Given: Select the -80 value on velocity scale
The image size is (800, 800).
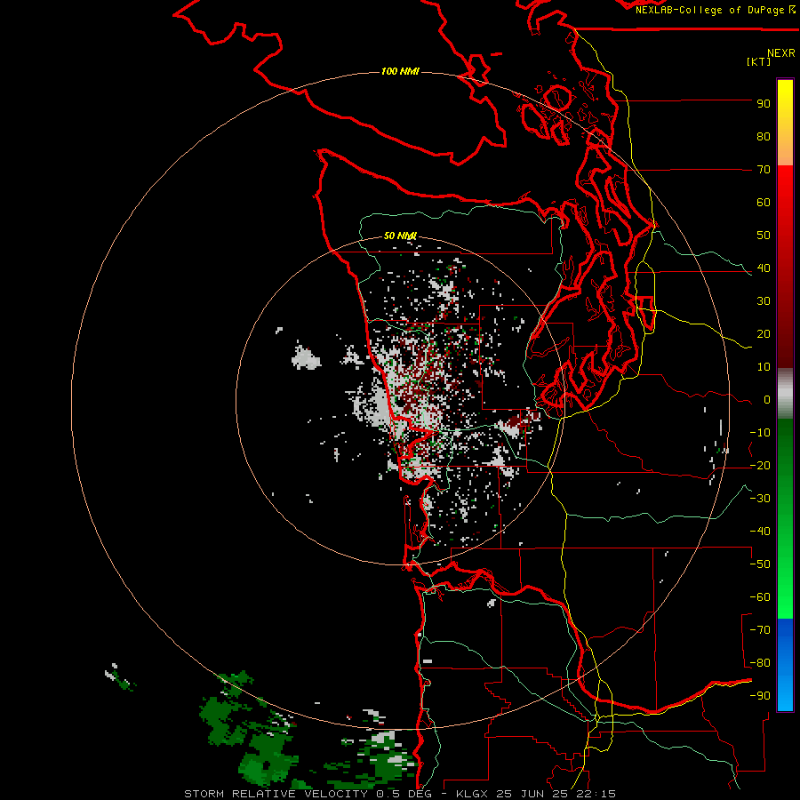Looking at the screenshot, I should click(760, 663).
